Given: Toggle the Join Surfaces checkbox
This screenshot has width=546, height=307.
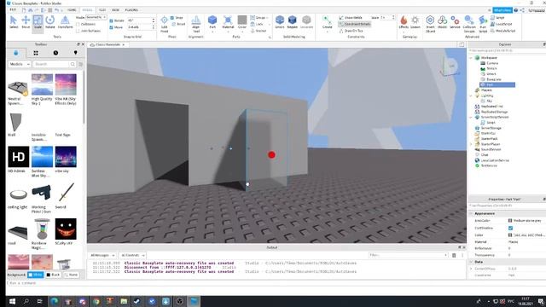Looking at the screenshot, I should coord(78,31).
